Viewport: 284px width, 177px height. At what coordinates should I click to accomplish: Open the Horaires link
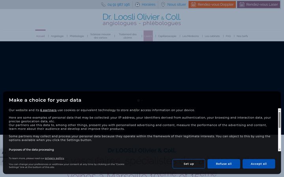149,4
